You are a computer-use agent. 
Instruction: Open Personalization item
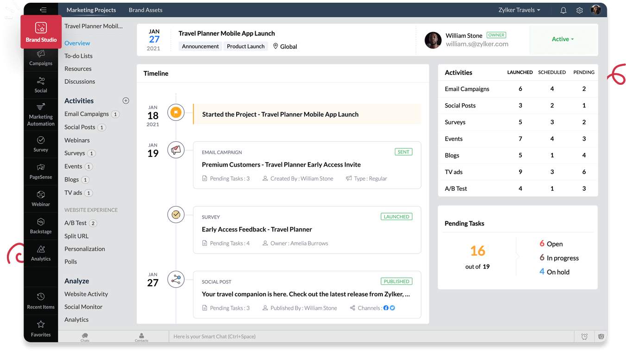click(x=85, y=249)
